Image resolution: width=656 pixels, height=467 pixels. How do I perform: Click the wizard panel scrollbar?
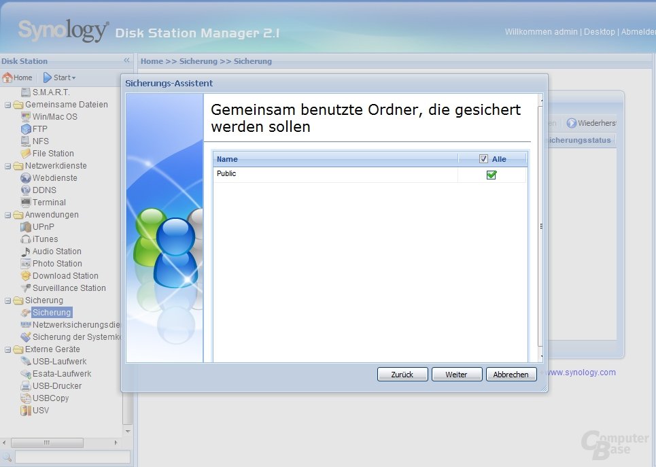tap(540, 226)
